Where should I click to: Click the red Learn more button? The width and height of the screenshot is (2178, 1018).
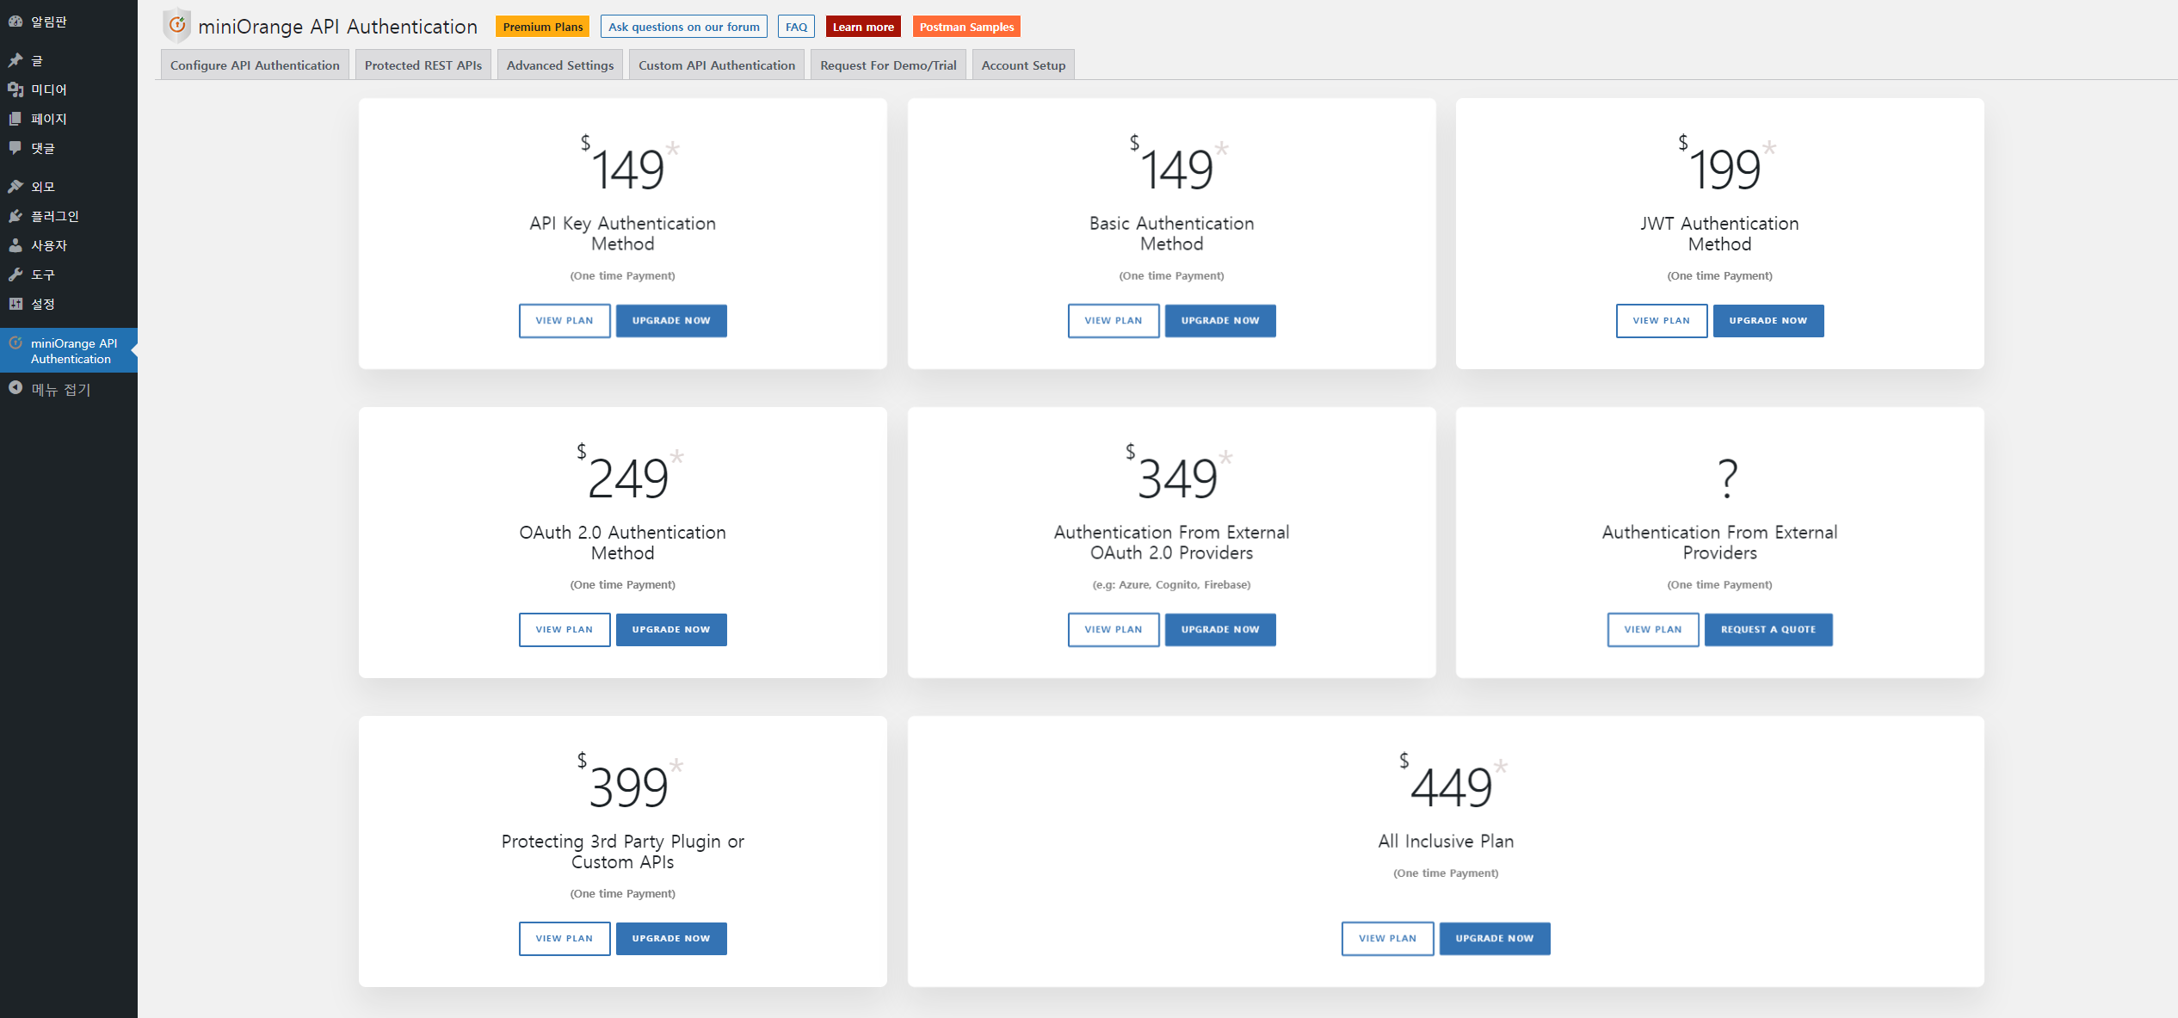coord(863,27)
